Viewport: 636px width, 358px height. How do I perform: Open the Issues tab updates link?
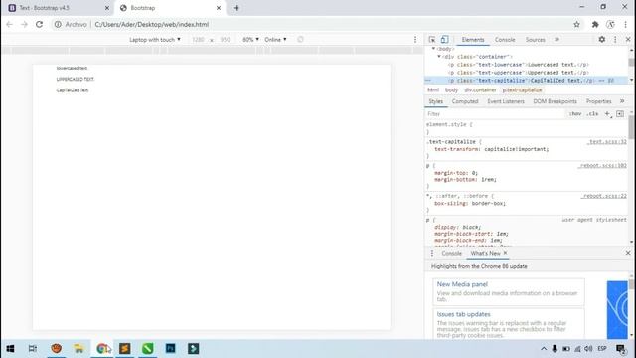464,314
